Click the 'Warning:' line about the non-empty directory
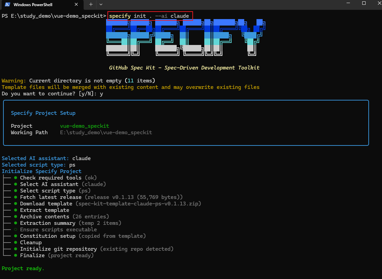This screenshot has height=279, width=382. (78, 80)
